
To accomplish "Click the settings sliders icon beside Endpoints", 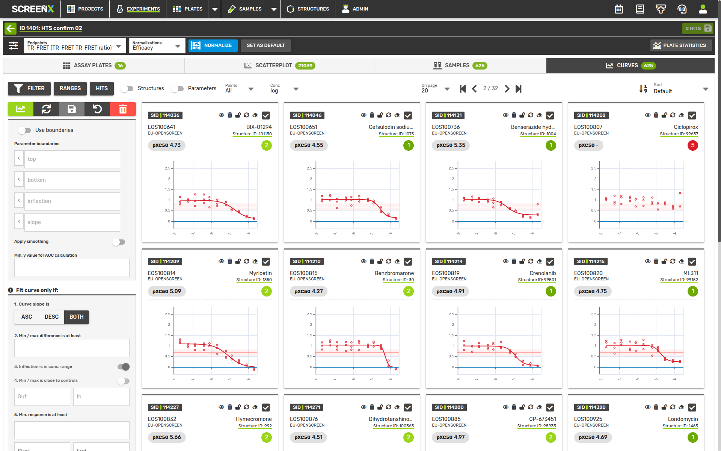I will click(x=14, y=45).
